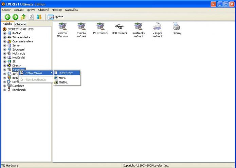The image size is (236, 168).
Task: Click the refresh toolbar icon
Action: [x=31, y=17]
